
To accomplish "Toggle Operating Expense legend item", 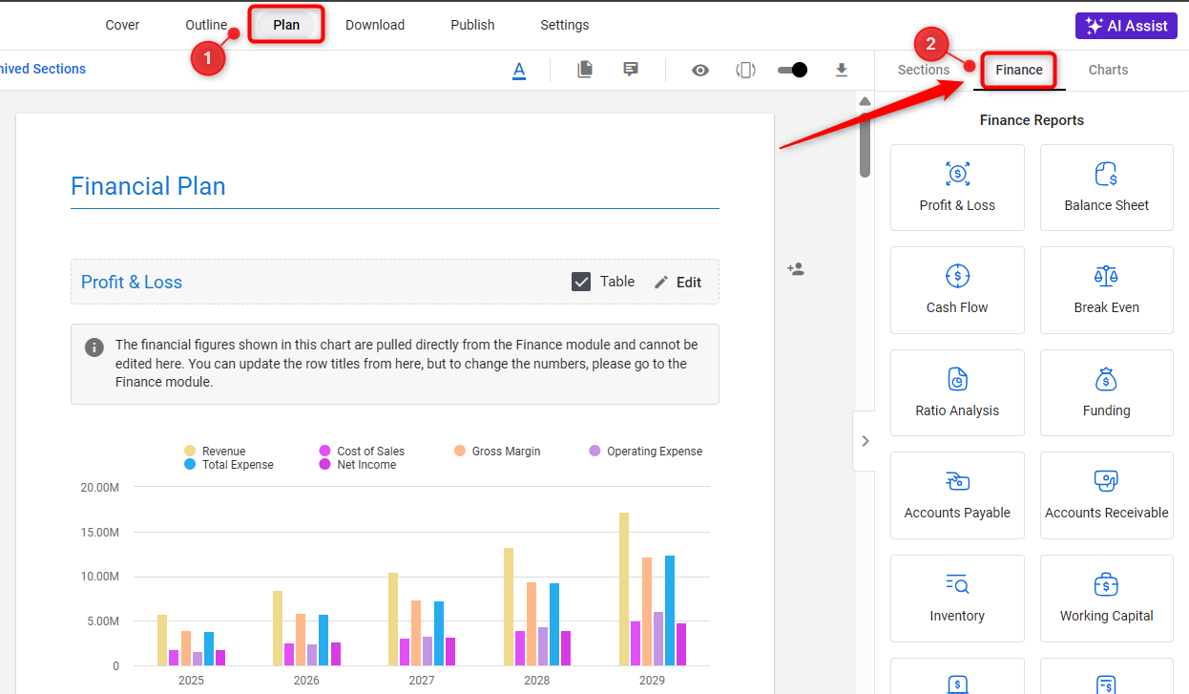I will coord(646,452).
